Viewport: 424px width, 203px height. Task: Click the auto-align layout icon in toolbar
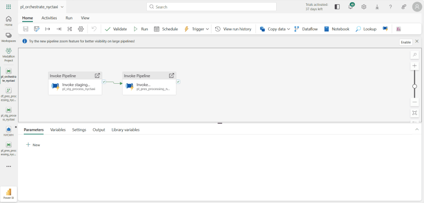coord(69,29)
